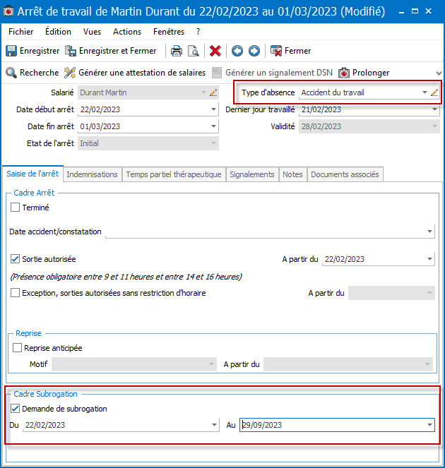The height and width of the screenshot is (468, 445).
Task: Click the pencil icon next to Salarié
Action: (213, 92)
